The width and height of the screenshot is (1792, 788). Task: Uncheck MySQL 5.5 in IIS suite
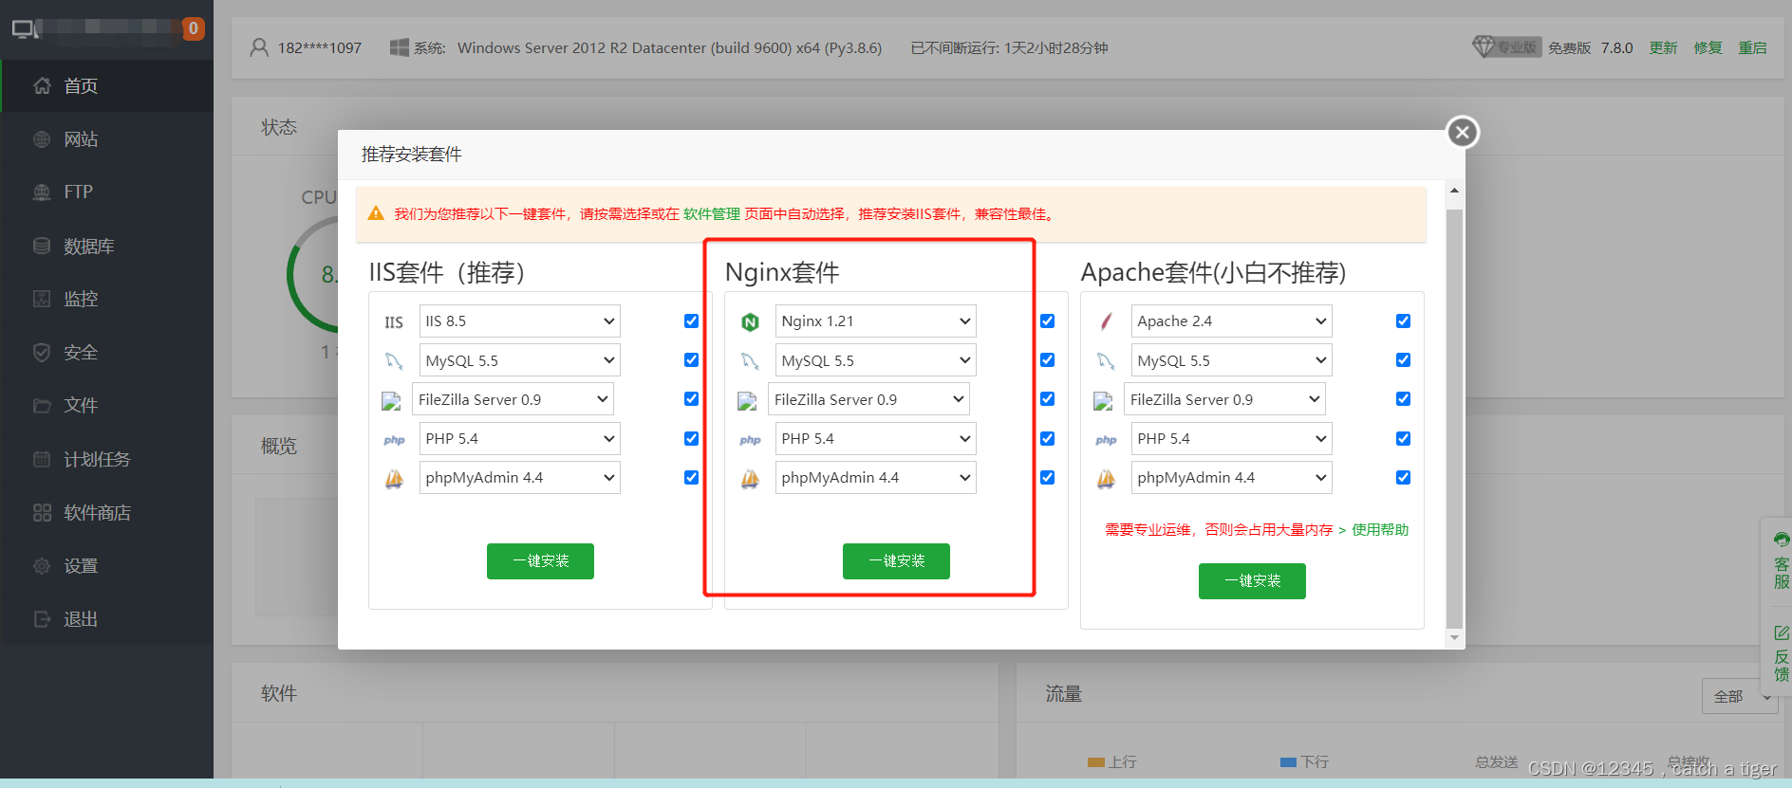click(x=691, y=360)
